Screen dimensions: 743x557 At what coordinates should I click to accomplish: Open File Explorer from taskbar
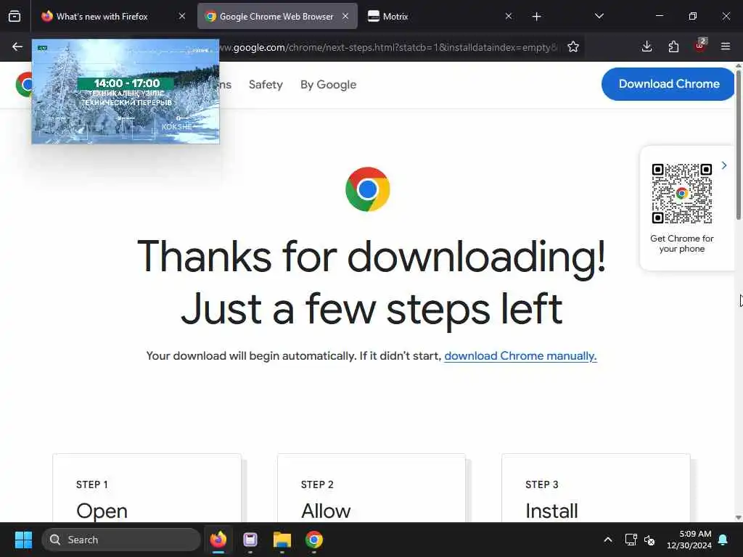tap(282, 540)
